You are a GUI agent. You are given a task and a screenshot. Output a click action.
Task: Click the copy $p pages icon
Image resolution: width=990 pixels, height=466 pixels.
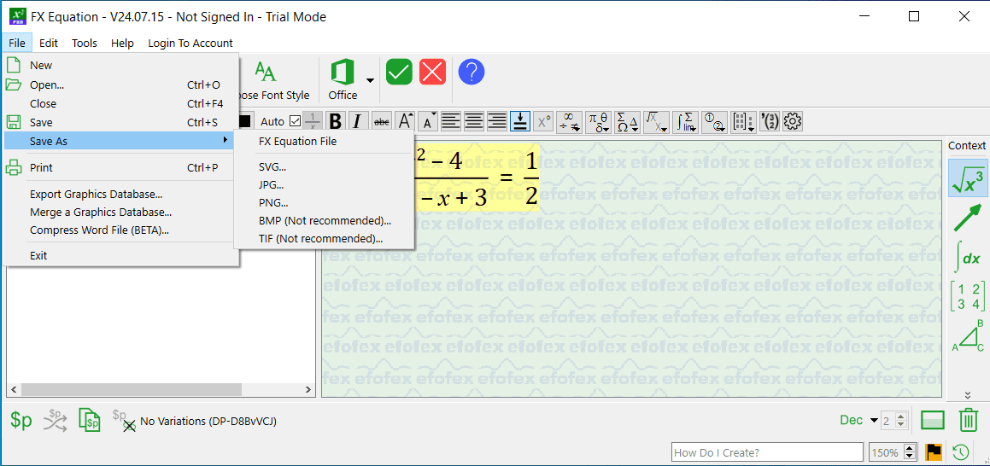[90, 421]
